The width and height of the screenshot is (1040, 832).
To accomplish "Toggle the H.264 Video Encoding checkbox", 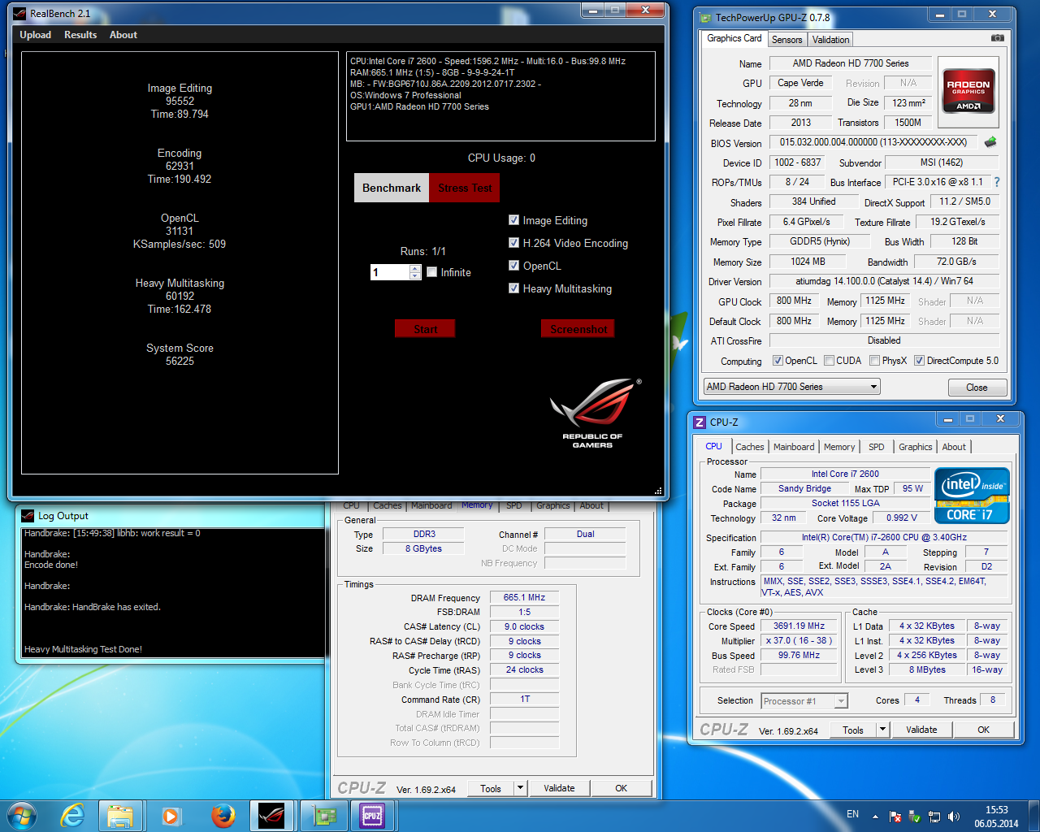I will point(513,243).
